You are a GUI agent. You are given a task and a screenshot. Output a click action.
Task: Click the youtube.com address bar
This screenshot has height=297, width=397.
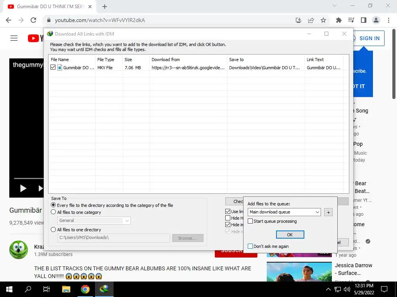point(167,20)
